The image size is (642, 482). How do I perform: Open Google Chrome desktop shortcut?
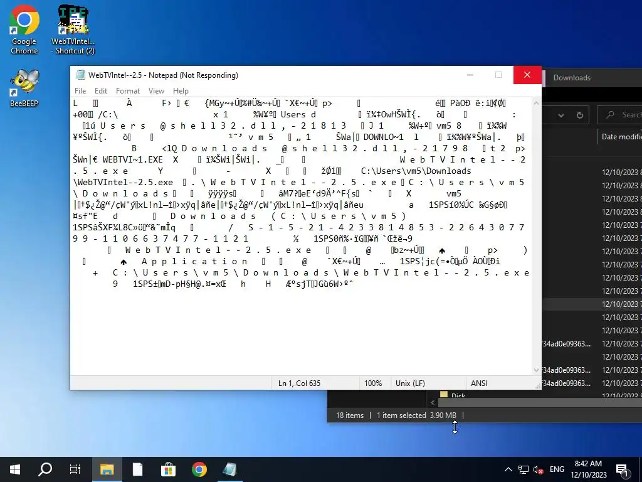tap(24, 30)
